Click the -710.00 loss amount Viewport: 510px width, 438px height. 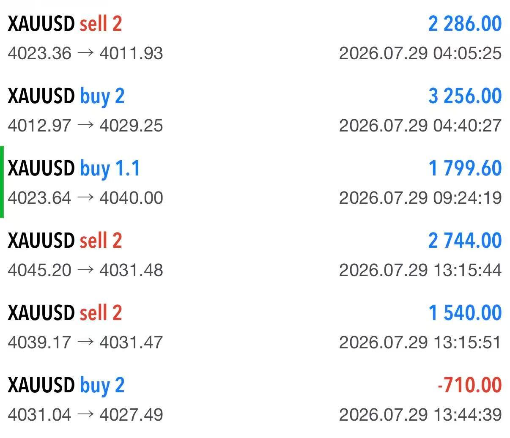click(469, 385)
